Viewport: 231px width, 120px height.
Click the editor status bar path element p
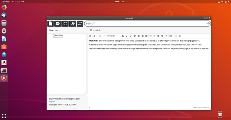(90, 108)
